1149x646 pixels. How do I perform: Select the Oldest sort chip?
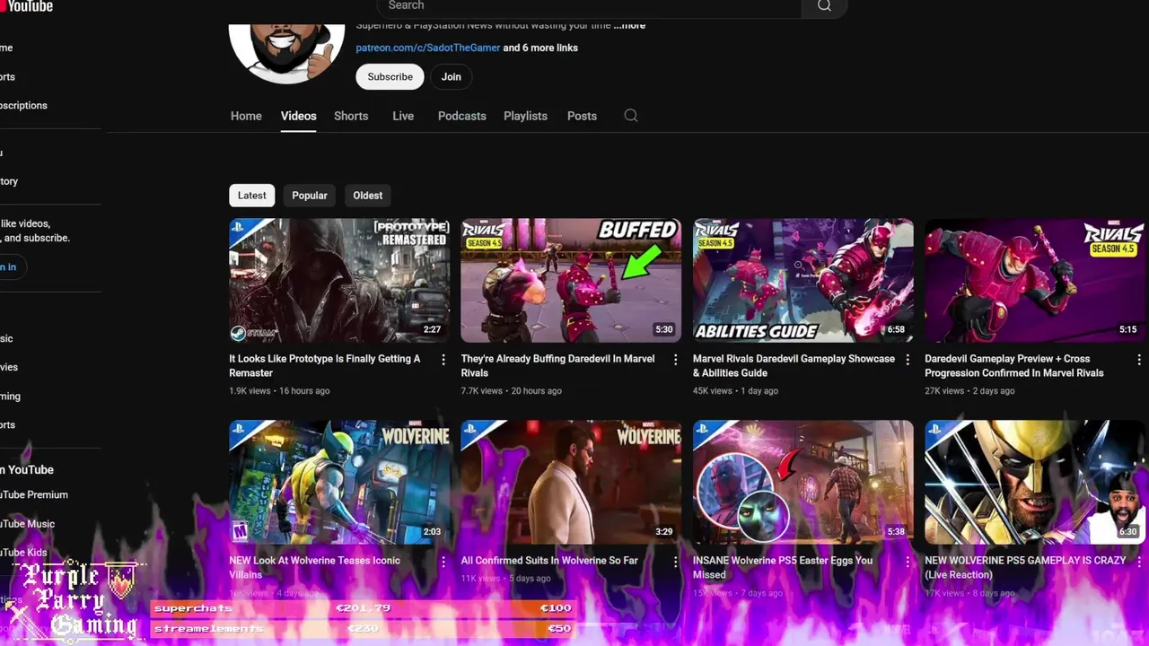(368, 196)
